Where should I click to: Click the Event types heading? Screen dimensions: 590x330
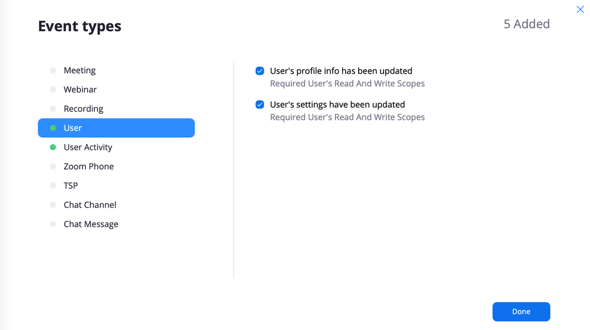[80, 27]
